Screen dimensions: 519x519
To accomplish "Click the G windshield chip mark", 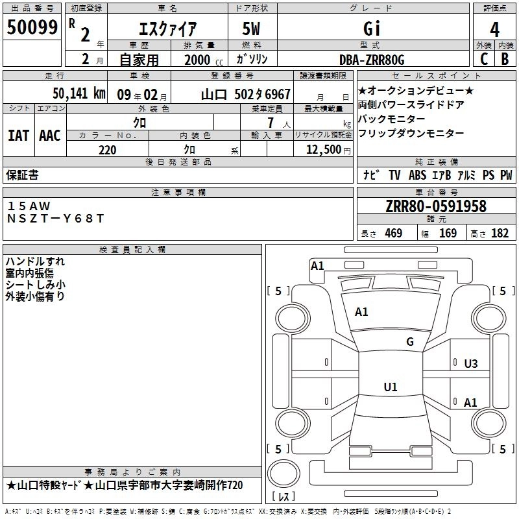I will click(x=410, y=342).
